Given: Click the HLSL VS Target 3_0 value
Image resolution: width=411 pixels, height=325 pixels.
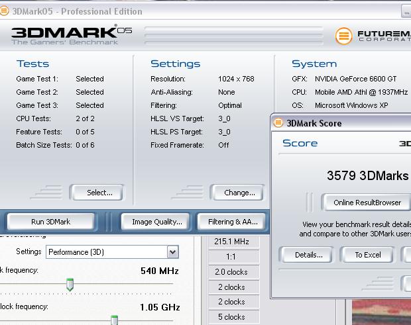Looking at the screenshot, I should 224,118.
